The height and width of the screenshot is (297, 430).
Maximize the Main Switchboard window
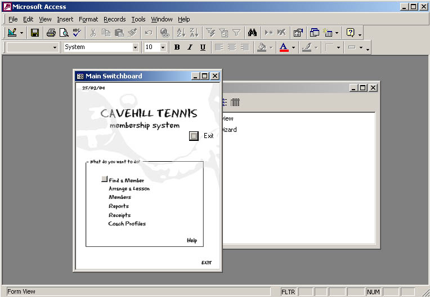coord(204,76)
